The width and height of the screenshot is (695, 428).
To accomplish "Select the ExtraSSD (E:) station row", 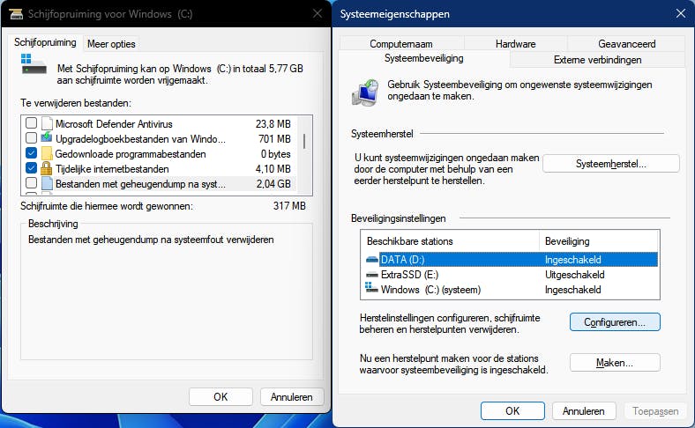I will click(510, 275).
